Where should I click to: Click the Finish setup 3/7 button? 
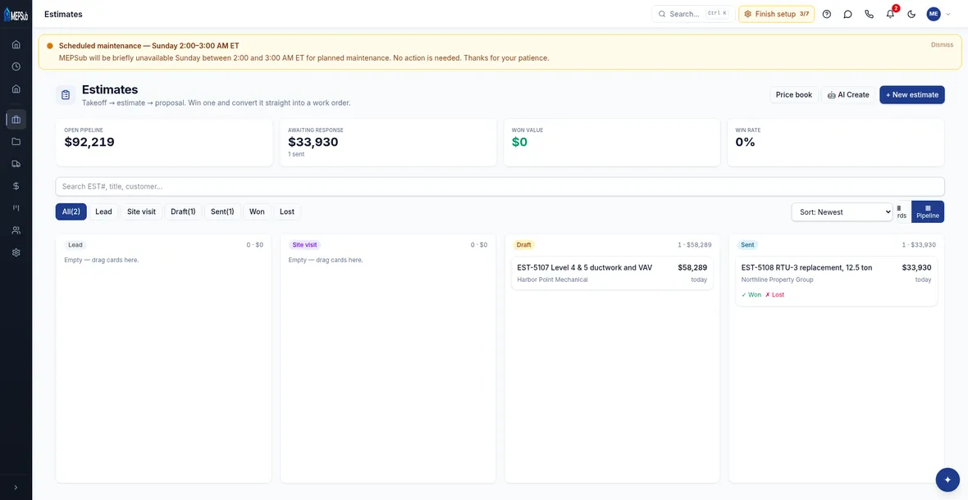click(x=776, y=14)
